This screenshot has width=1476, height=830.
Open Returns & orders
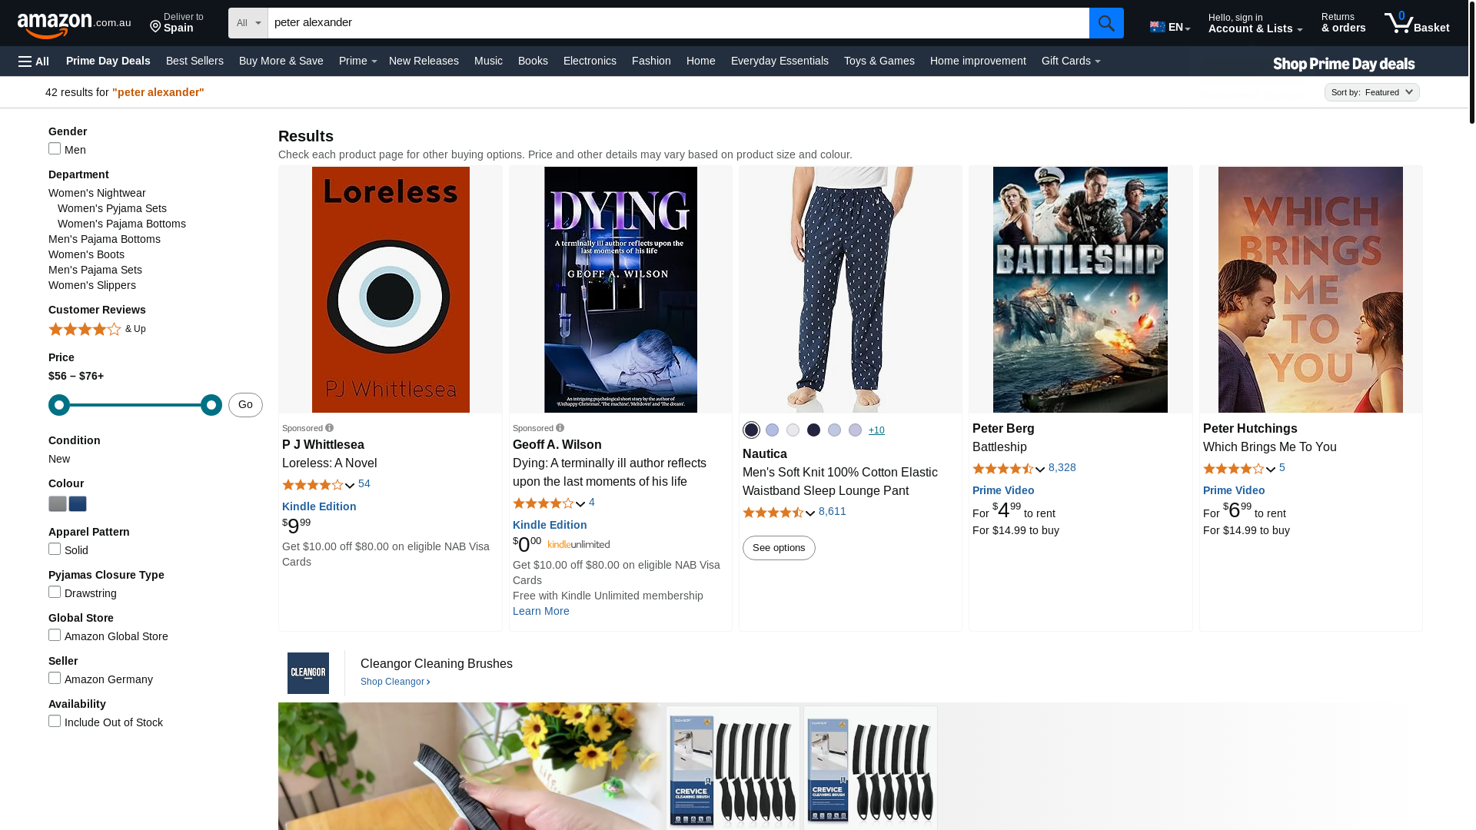[1343, 22]
